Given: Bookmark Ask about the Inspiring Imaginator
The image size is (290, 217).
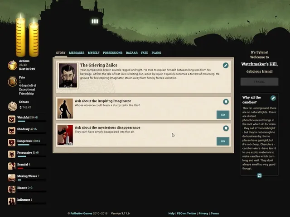Looking at the screenshot, I should 226,102.
